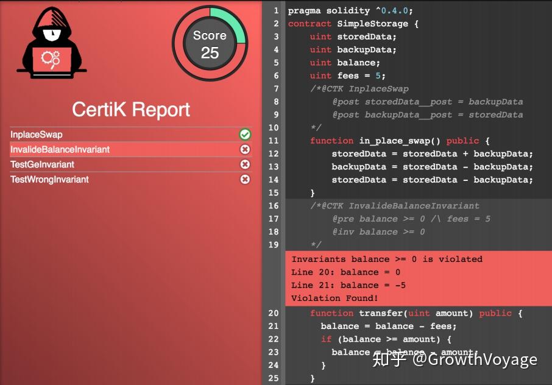This screenshot has width=552, height=385.
Task: Open the TestGeInvariant report row
Action: click(130, 164)
